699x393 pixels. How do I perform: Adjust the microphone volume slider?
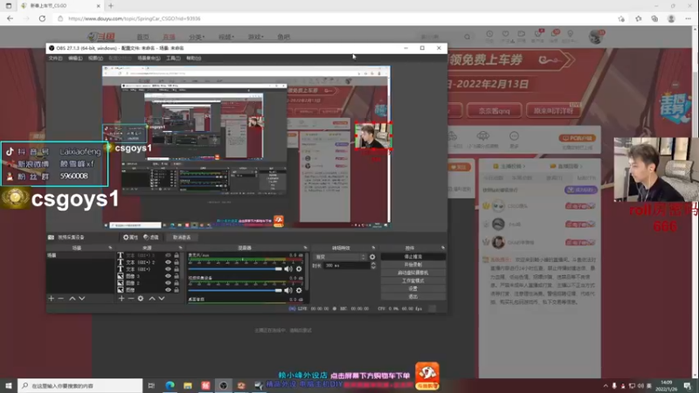[x=235, y=269]
